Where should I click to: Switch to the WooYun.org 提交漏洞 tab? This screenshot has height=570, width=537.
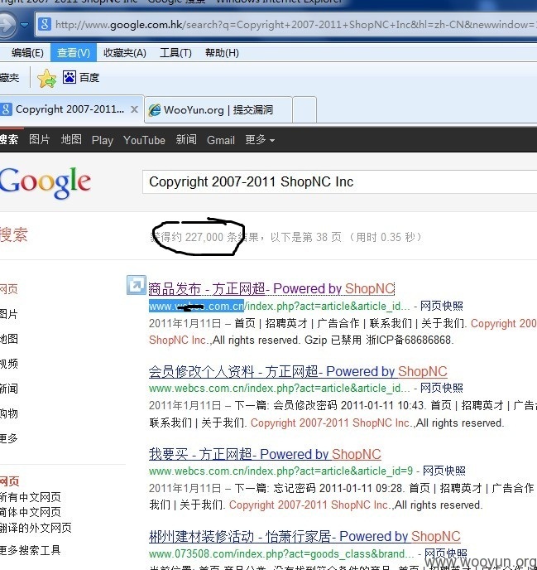point(218,110)
